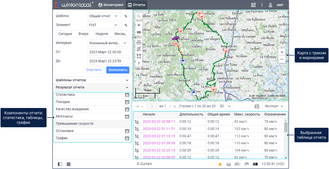Click the user profile icon
The image size is (329, 169).
pyautogui.click(x=270, y=5)
